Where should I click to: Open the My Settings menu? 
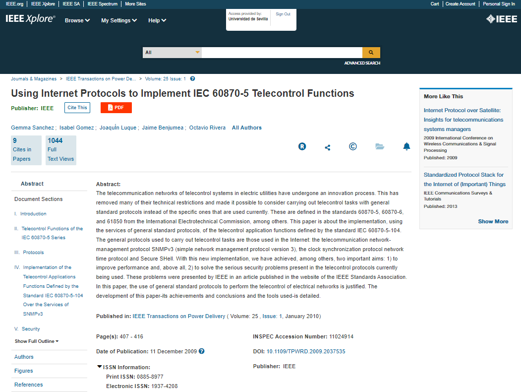tap(119, 20)
